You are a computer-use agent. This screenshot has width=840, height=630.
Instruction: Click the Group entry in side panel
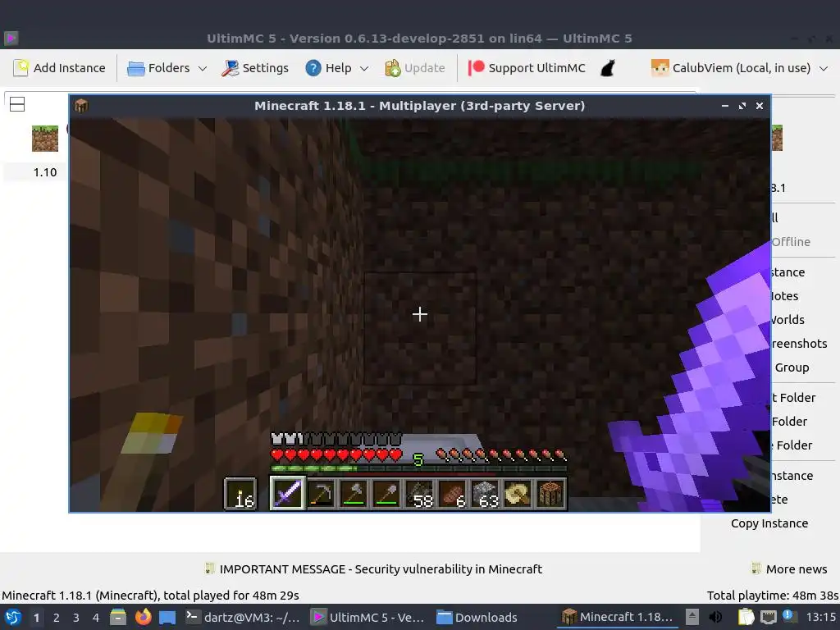click(x=792, y=367)
